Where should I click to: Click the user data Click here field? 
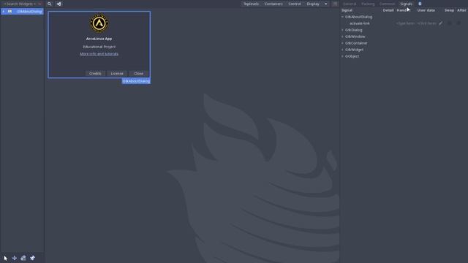tap(427, 23)
